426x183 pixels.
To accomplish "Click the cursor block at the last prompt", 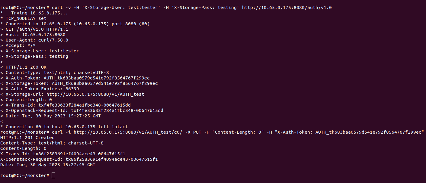I will 53,175.
